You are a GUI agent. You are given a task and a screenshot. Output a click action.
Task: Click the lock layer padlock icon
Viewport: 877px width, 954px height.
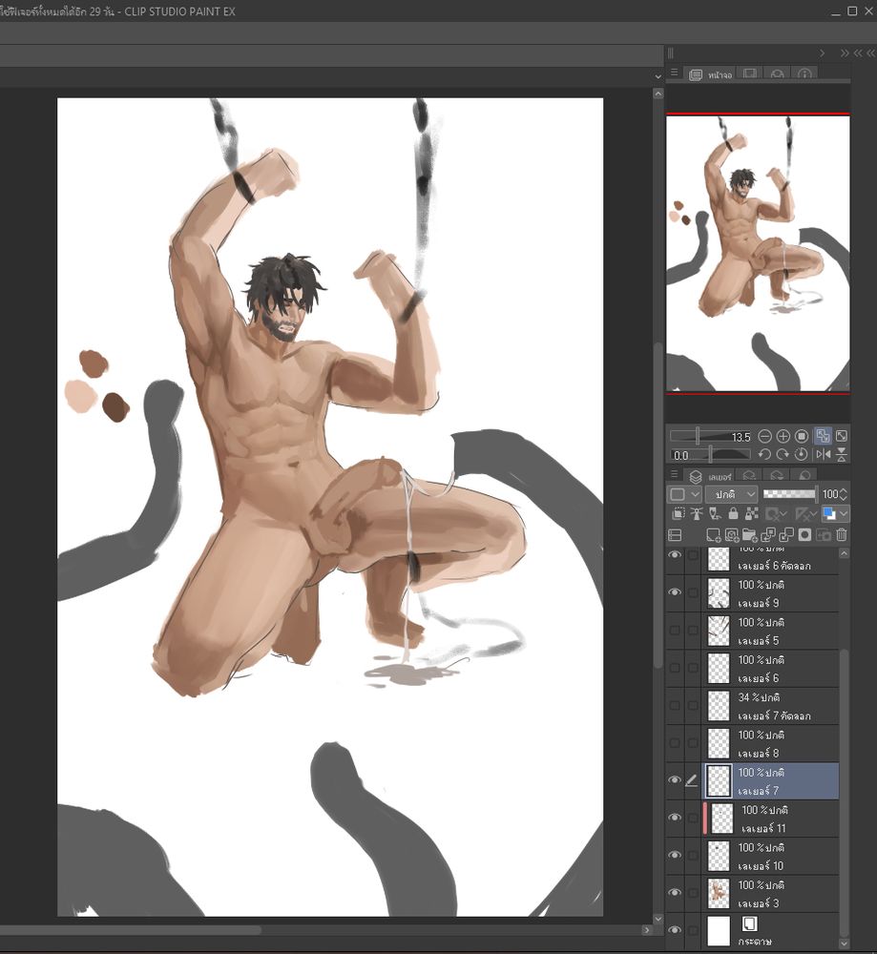tap(733, 513)
